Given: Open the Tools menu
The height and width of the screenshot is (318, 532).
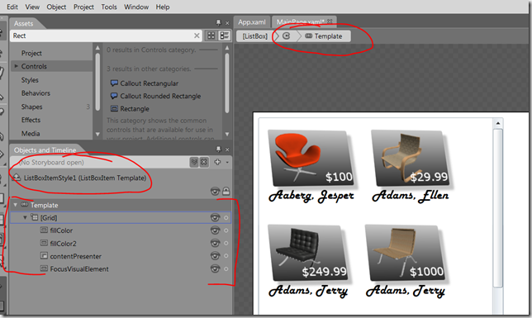Looking at the screenshot, I should click(x=109, y=7).
